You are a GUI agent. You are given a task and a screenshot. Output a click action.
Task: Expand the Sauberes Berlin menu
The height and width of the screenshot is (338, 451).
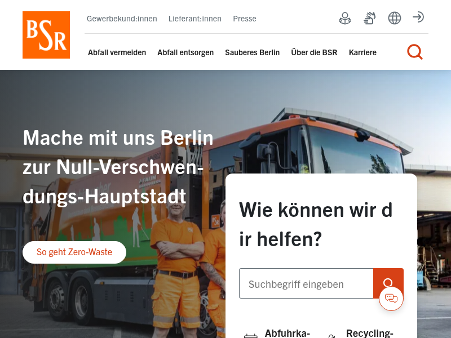click(252, 52)
